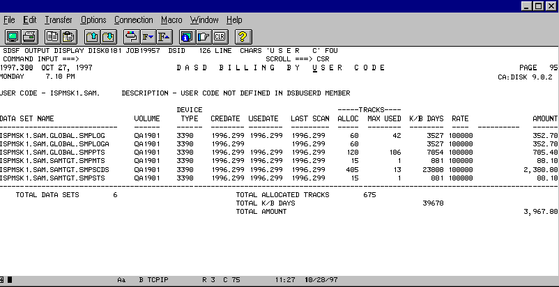The image size is (559, 287).
Task: Click the VOLUME column header
Action: 147,118
